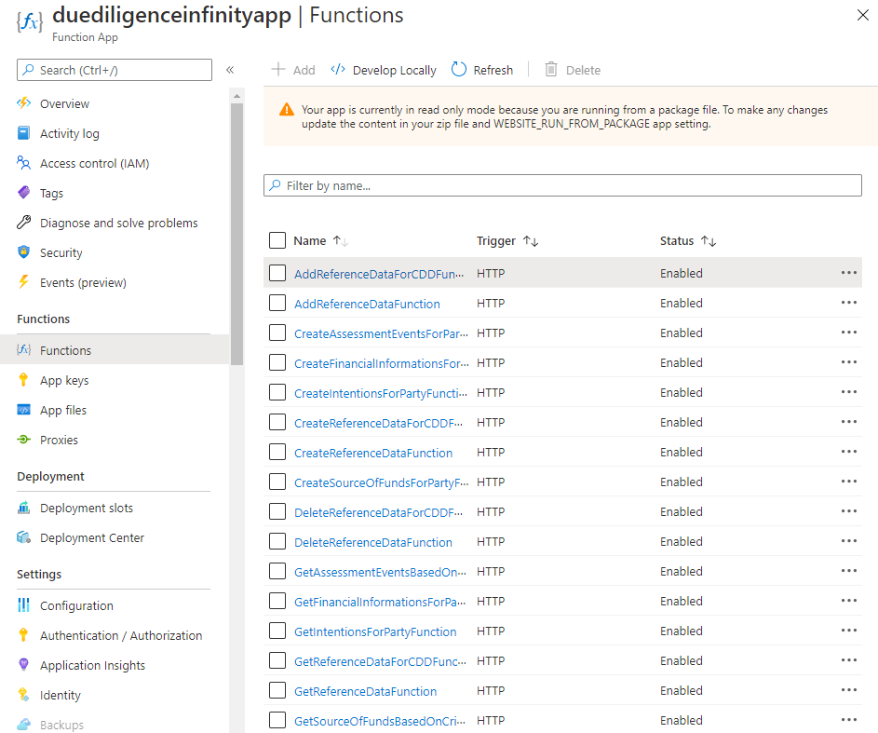This screenshot has height=733, width=878.
Task: Go to Deployment slots menu item
Action: pos(87,508)
